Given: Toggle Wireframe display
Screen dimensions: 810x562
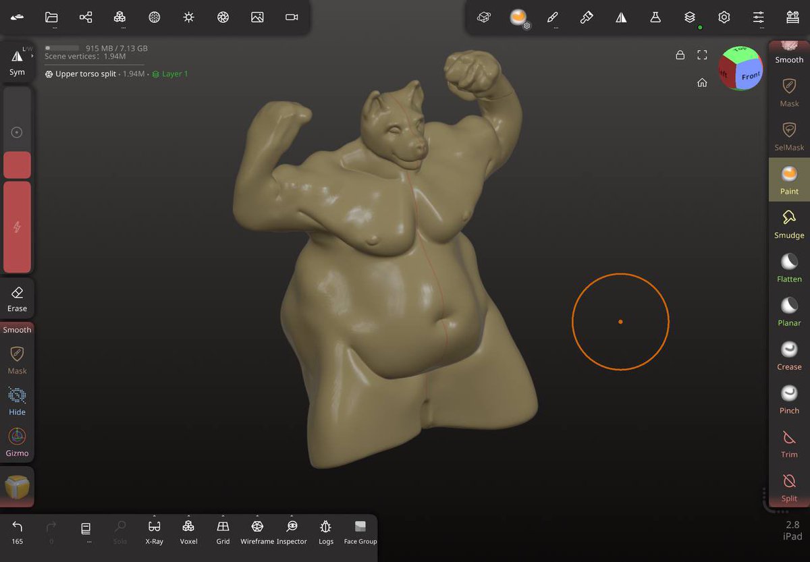Looking at the screenshot, I should click(257, 532).
